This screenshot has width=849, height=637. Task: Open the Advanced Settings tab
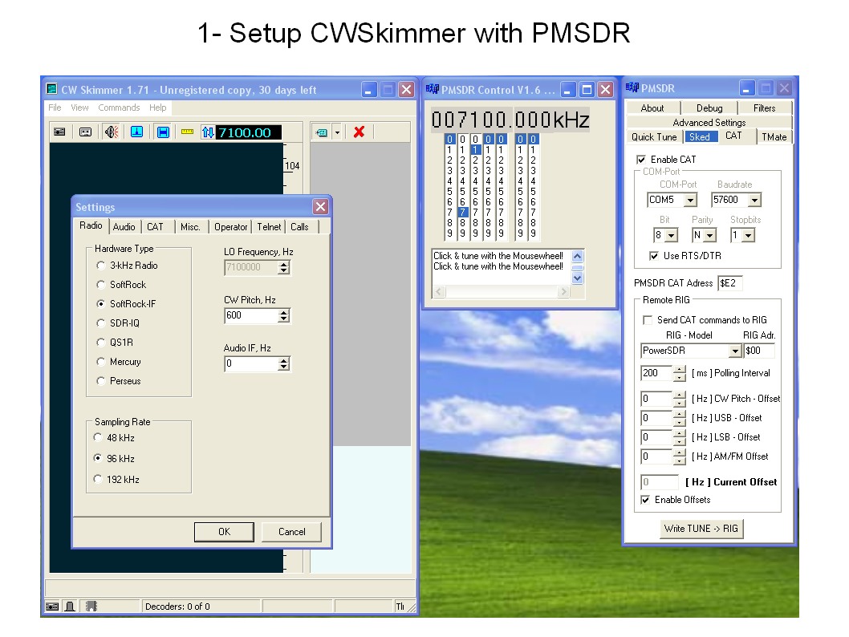709,123
